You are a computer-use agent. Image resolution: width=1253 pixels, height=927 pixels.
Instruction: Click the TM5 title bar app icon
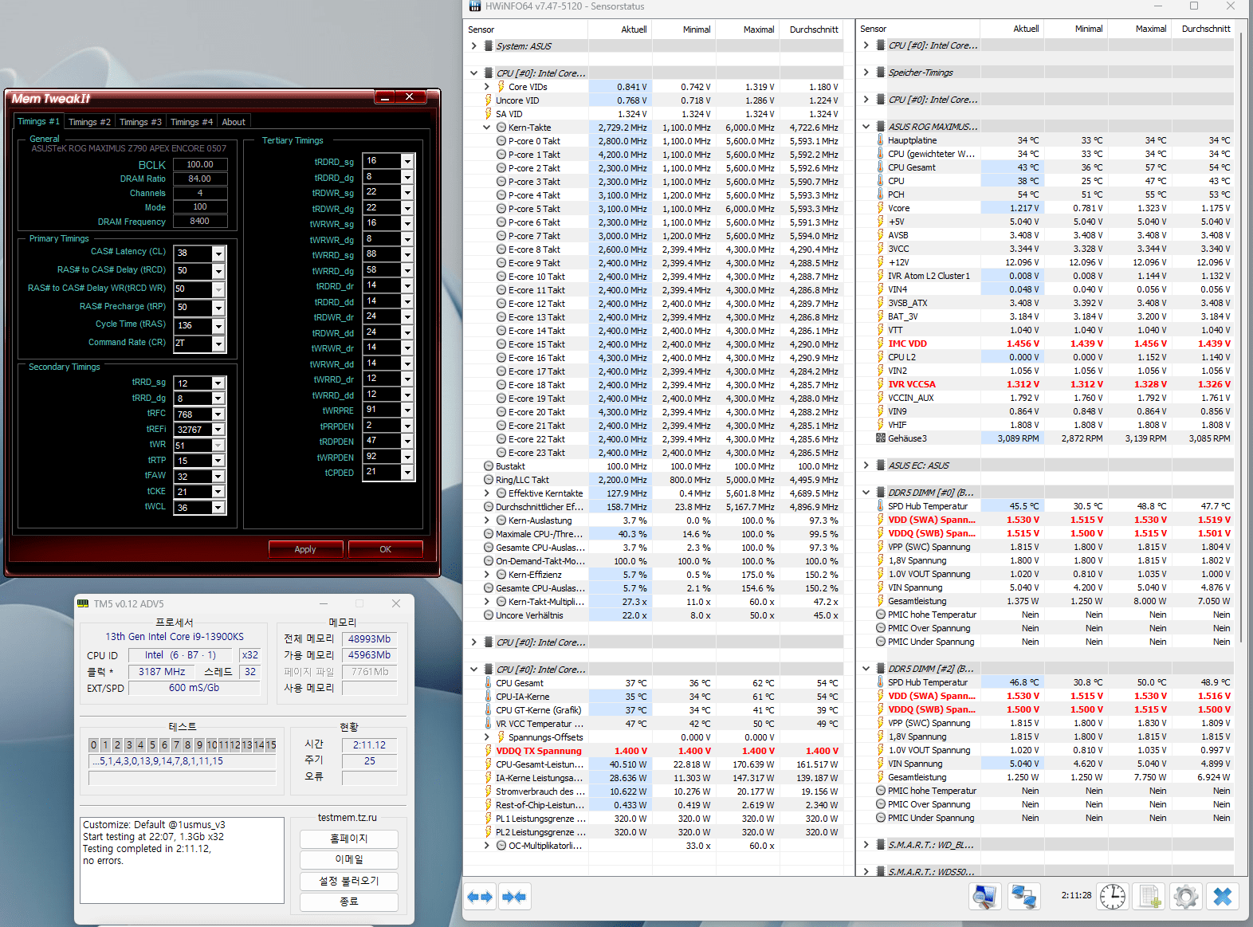[x=83, y=603]
